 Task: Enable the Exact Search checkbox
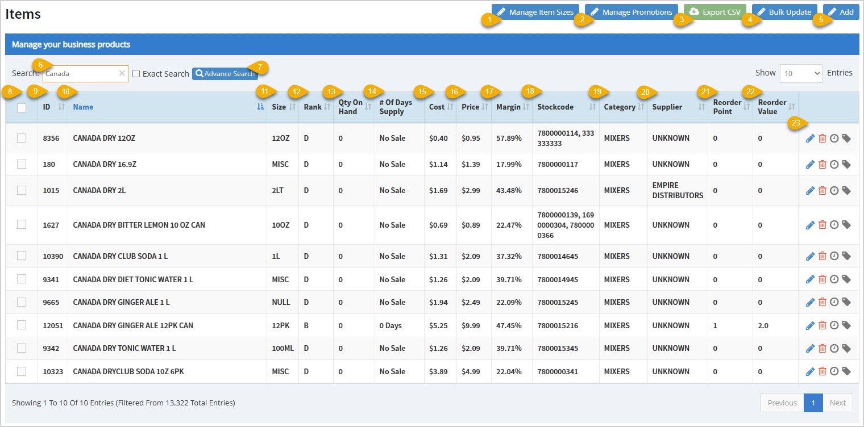pyautogui.click(x=136, y=73)
